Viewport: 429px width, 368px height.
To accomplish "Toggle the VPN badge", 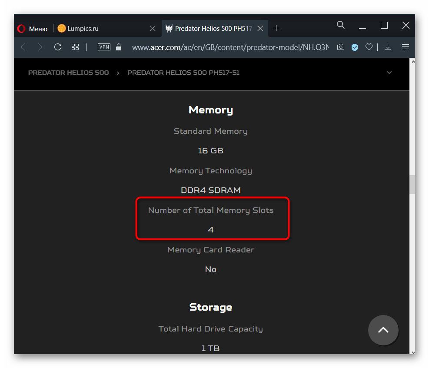I will (104, 47).
